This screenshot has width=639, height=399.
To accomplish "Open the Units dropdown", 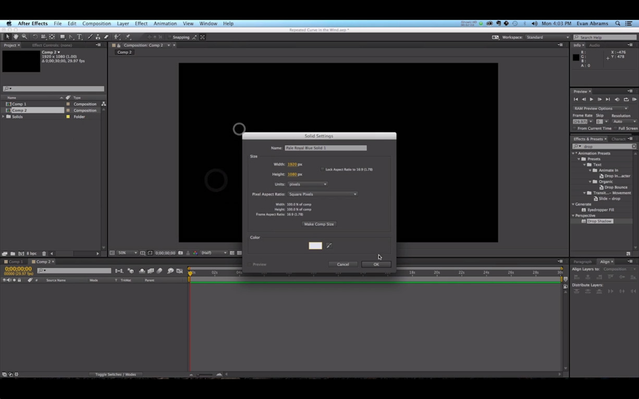I will [x=307, y=184].
